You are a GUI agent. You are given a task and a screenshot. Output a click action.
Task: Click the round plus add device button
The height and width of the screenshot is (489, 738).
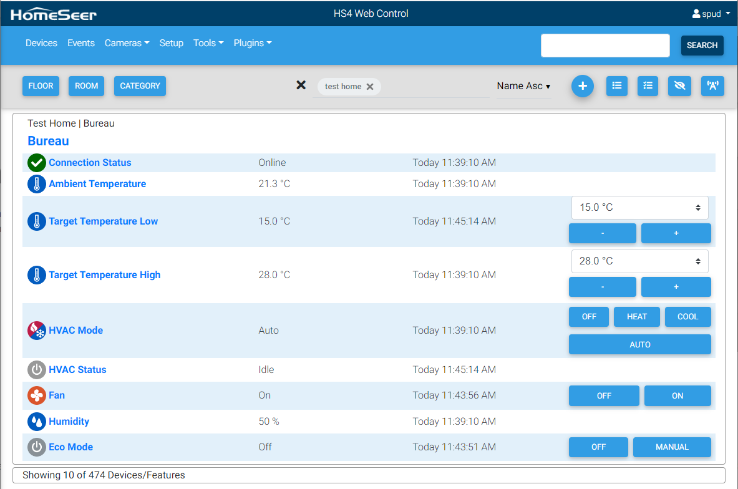(x=582, y=86)
